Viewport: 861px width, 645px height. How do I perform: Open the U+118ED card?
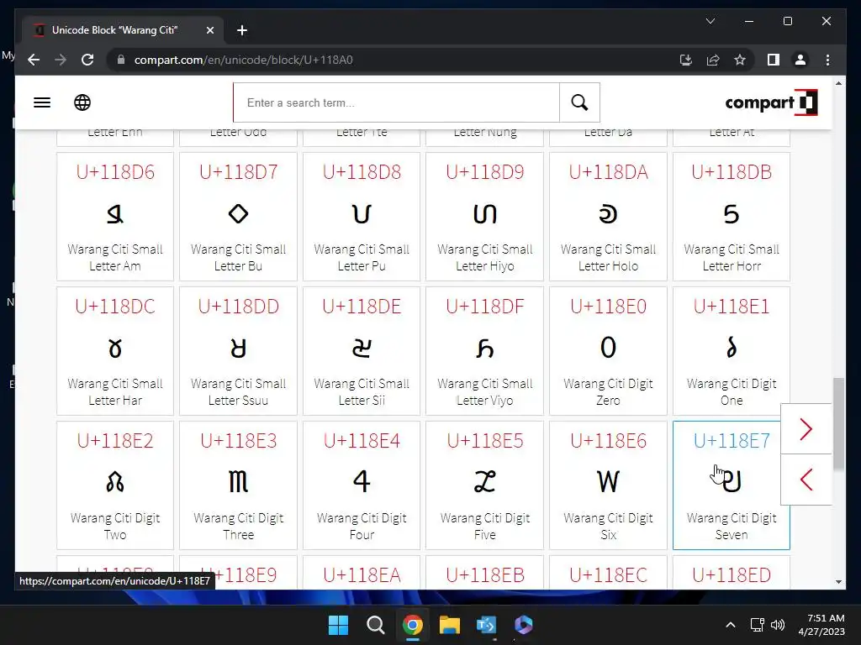(732, 573)
